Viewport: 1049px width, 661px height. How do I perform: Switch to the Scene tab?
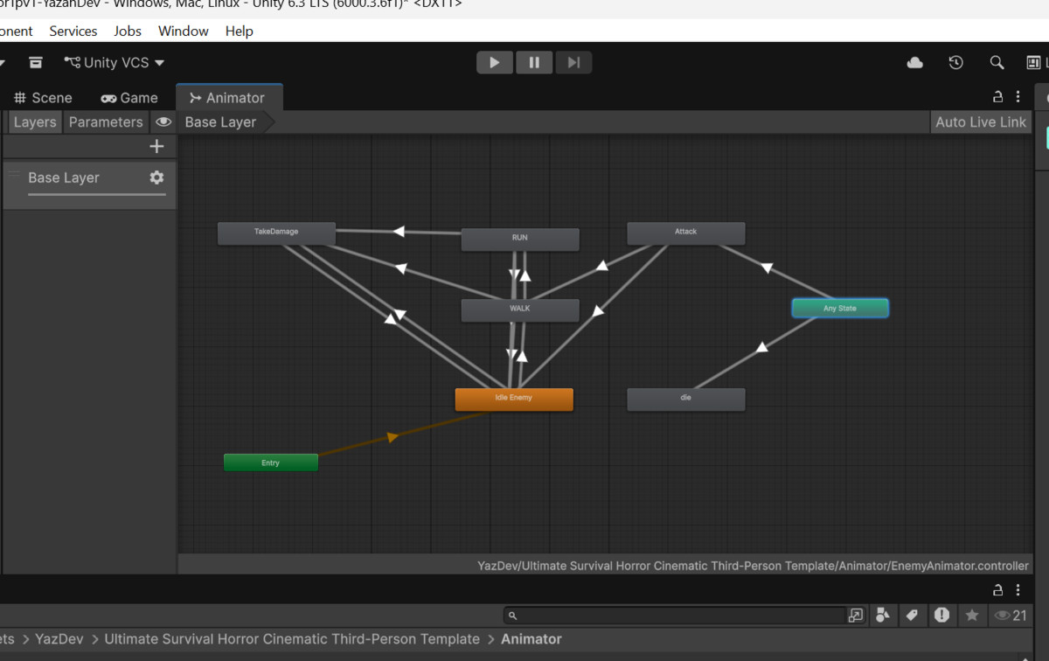(43, 98)
